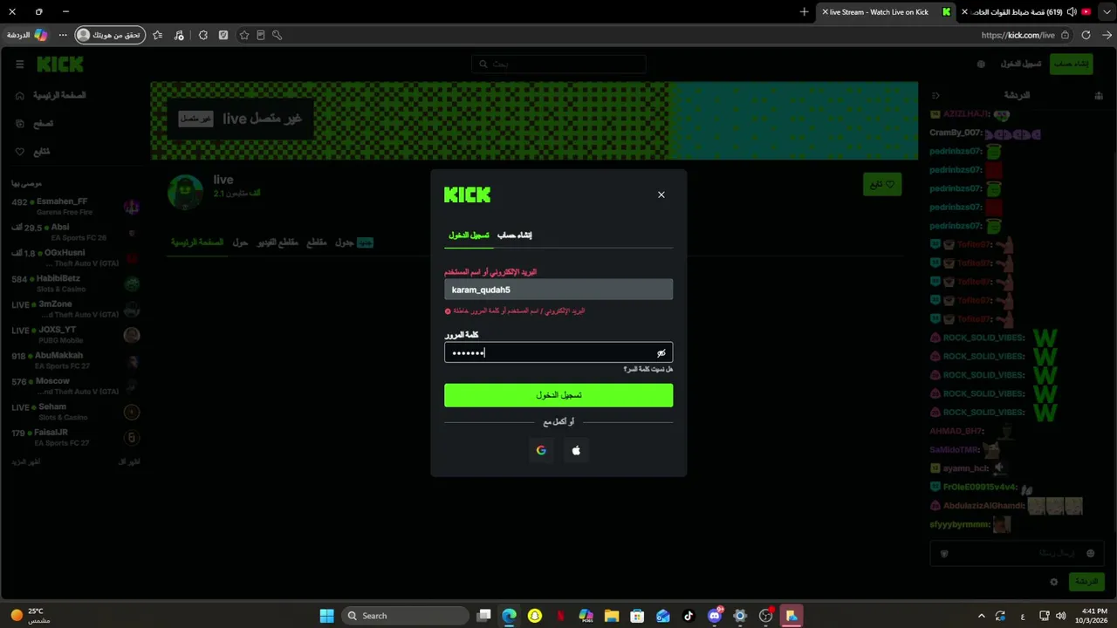Open the Edge profile button
The image size is (1117, 628).
(109, 35)
